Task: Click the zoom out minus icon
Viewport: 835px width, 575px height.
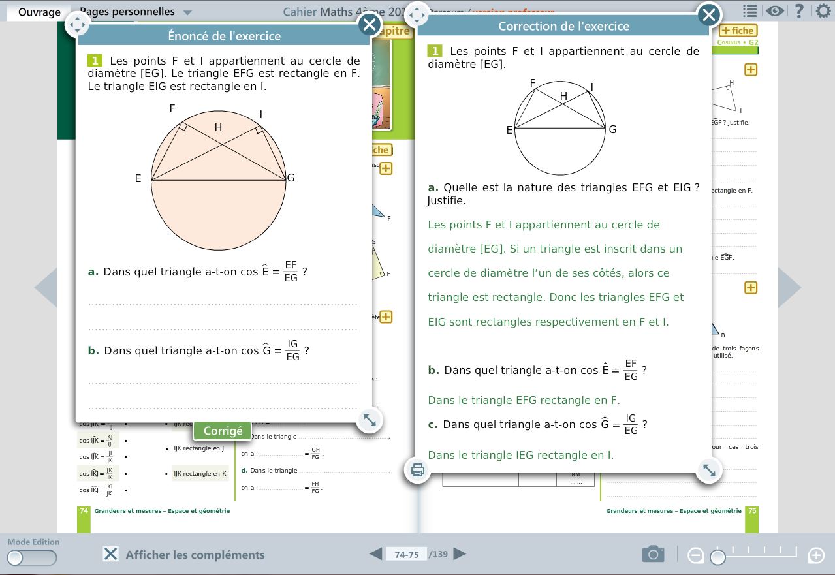Action: tap(696, 555)
